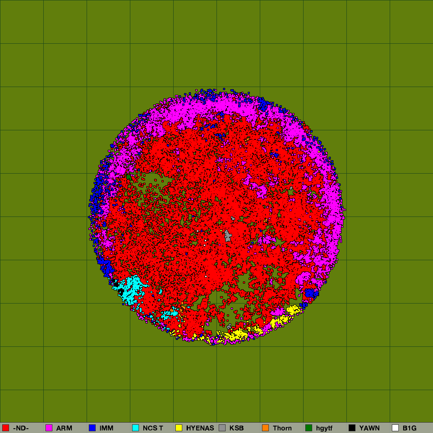Select the YAWN text label in legend
Image resolution: width=433 pixels, height=433 pixels.
coord(369,428)
